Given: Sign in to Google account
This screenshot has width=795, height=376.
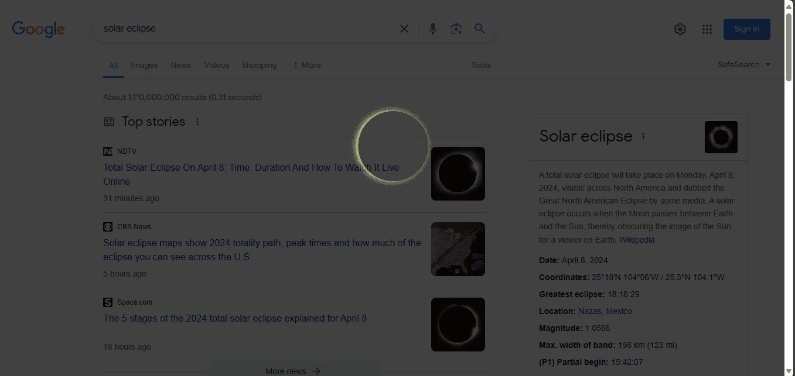Looking at the screenshot, I should [747, 29].
